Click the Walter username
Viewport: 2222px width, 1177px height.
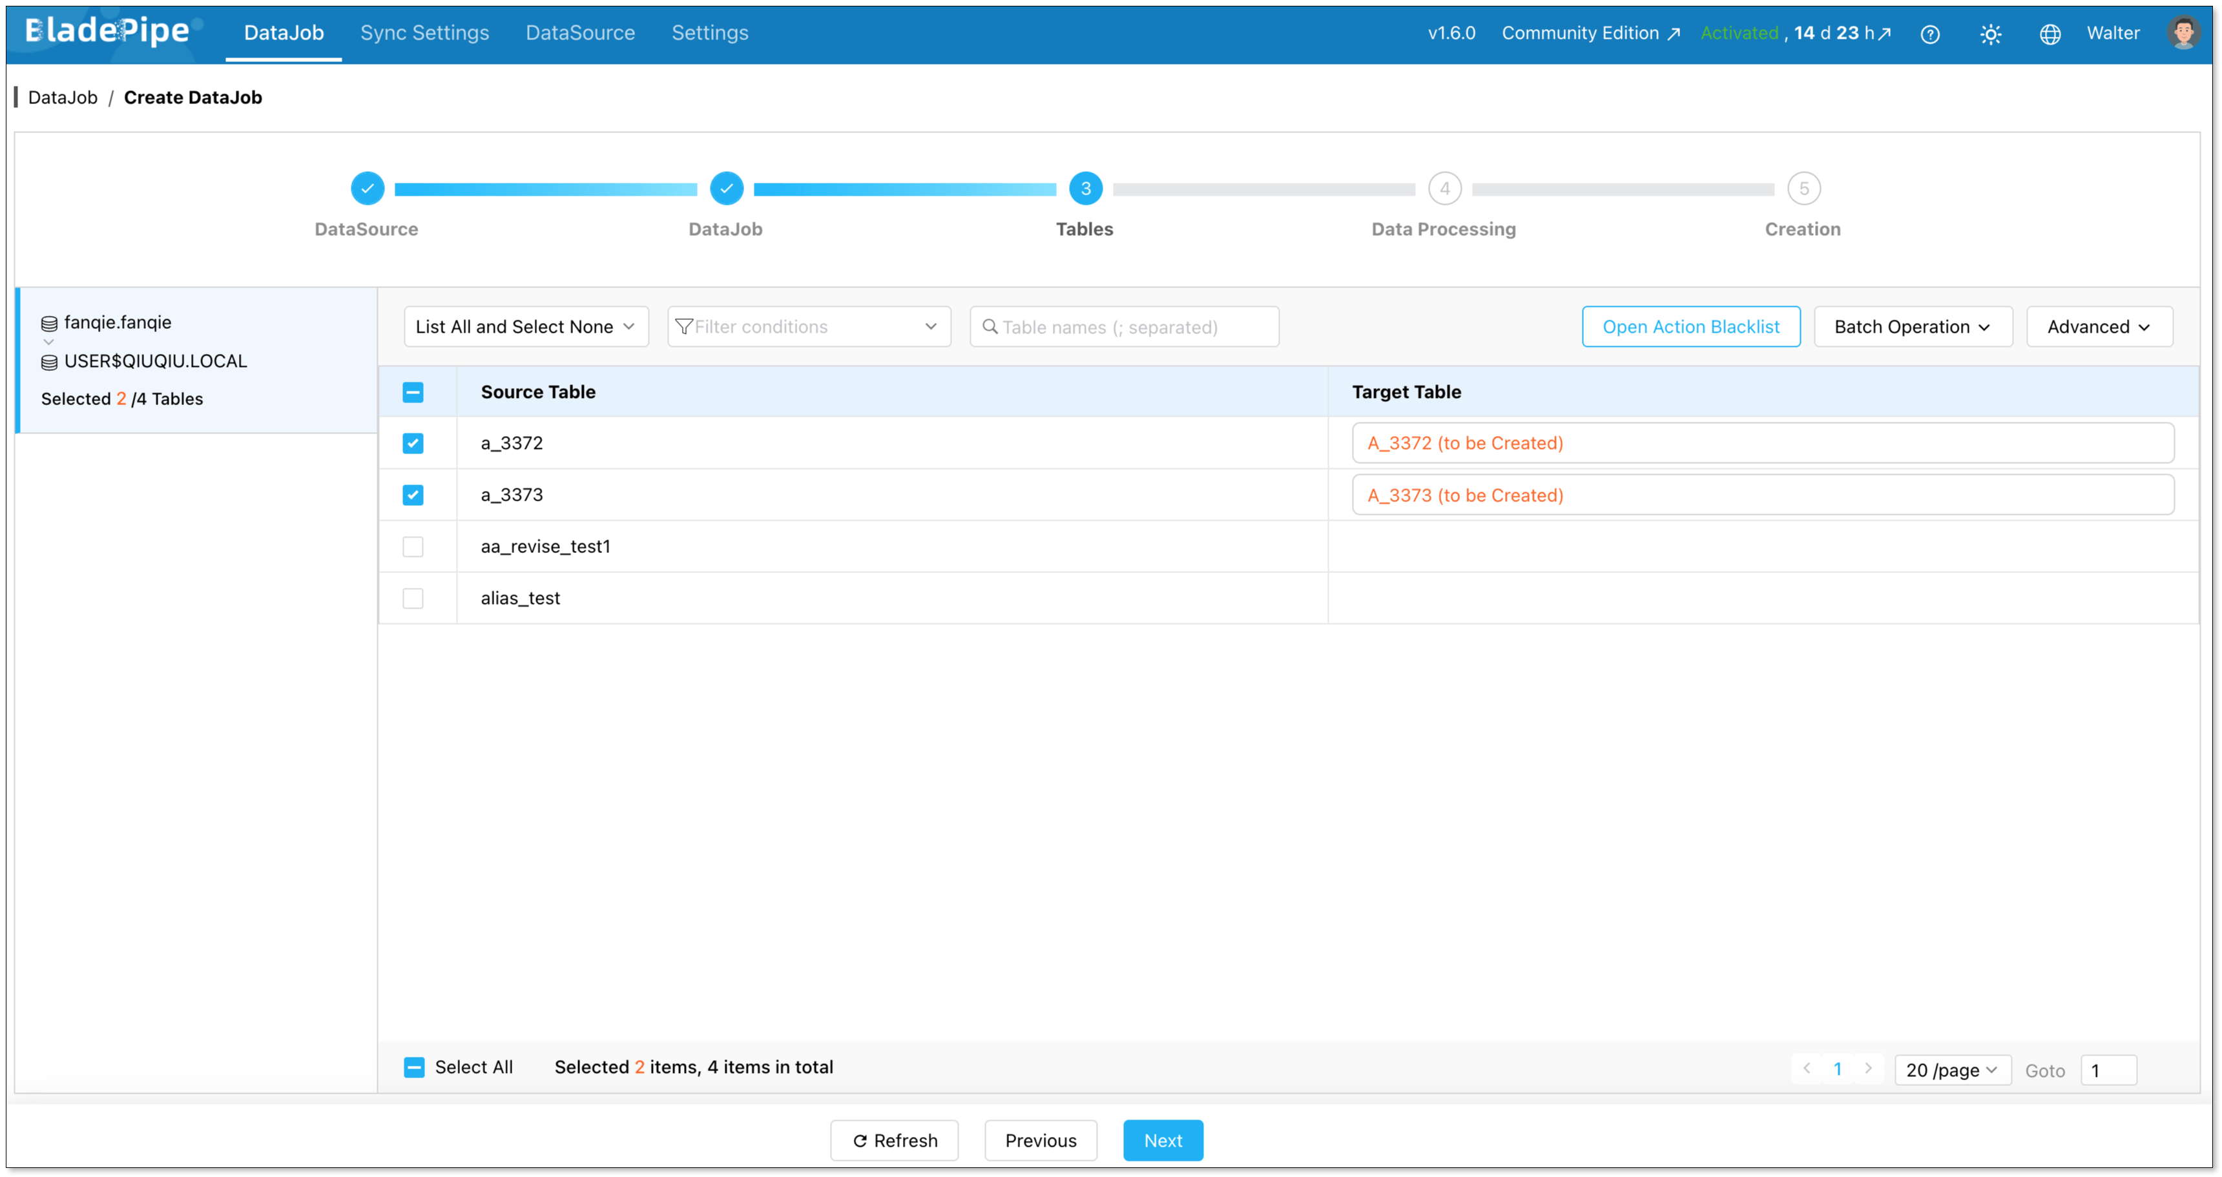click(x=2112, y=33)
